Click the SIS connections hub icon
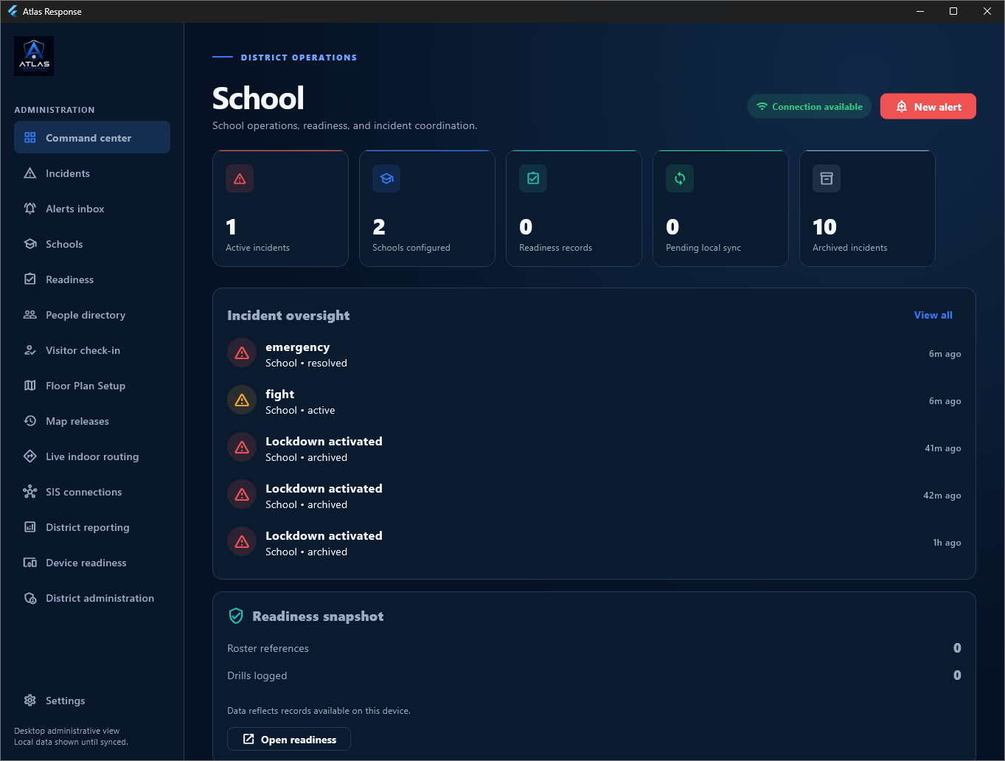 pyautogui.click(x=30, y=492)
